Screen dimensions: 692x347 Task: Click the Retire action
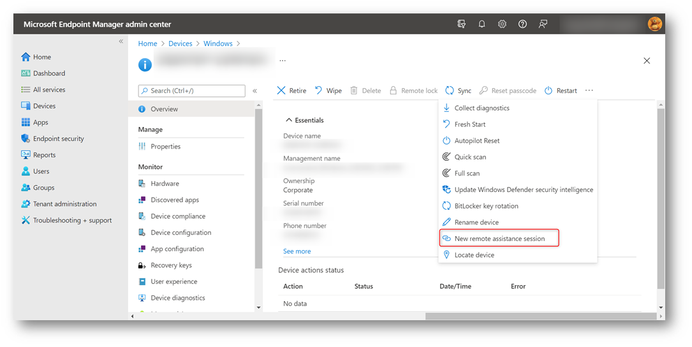(291, 91)
